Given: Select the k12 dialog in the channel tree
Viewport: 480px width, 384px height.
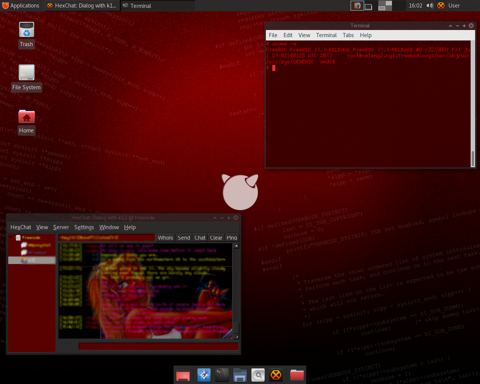Looking at the screenshot, I should 31,260.
